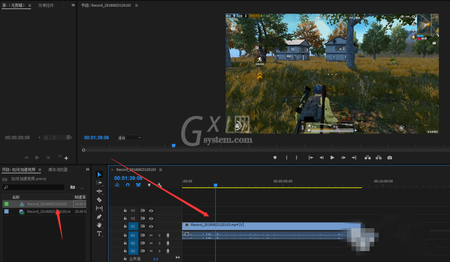Toggle V2 track output eye
The width and height of the screenshot is (450, 262).
pyautogui.click(x=151, y=218)
